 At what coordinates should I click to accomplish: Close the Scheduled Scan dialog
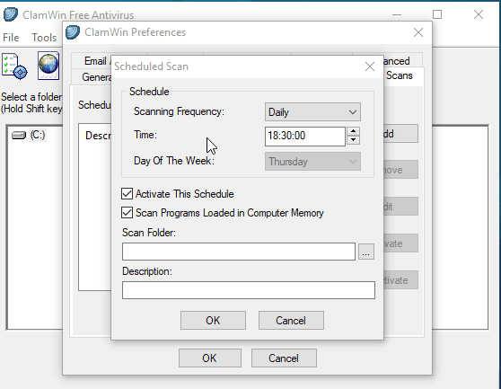(370, 66)
